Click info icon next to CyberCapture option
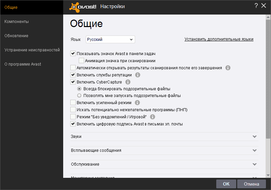Image resolution: width=271 pixels, height=190 pixels. tap(128, 82)
